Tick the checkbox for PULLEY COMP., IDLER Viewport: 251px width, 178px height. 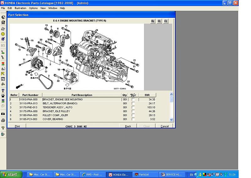tap(133, 115)
